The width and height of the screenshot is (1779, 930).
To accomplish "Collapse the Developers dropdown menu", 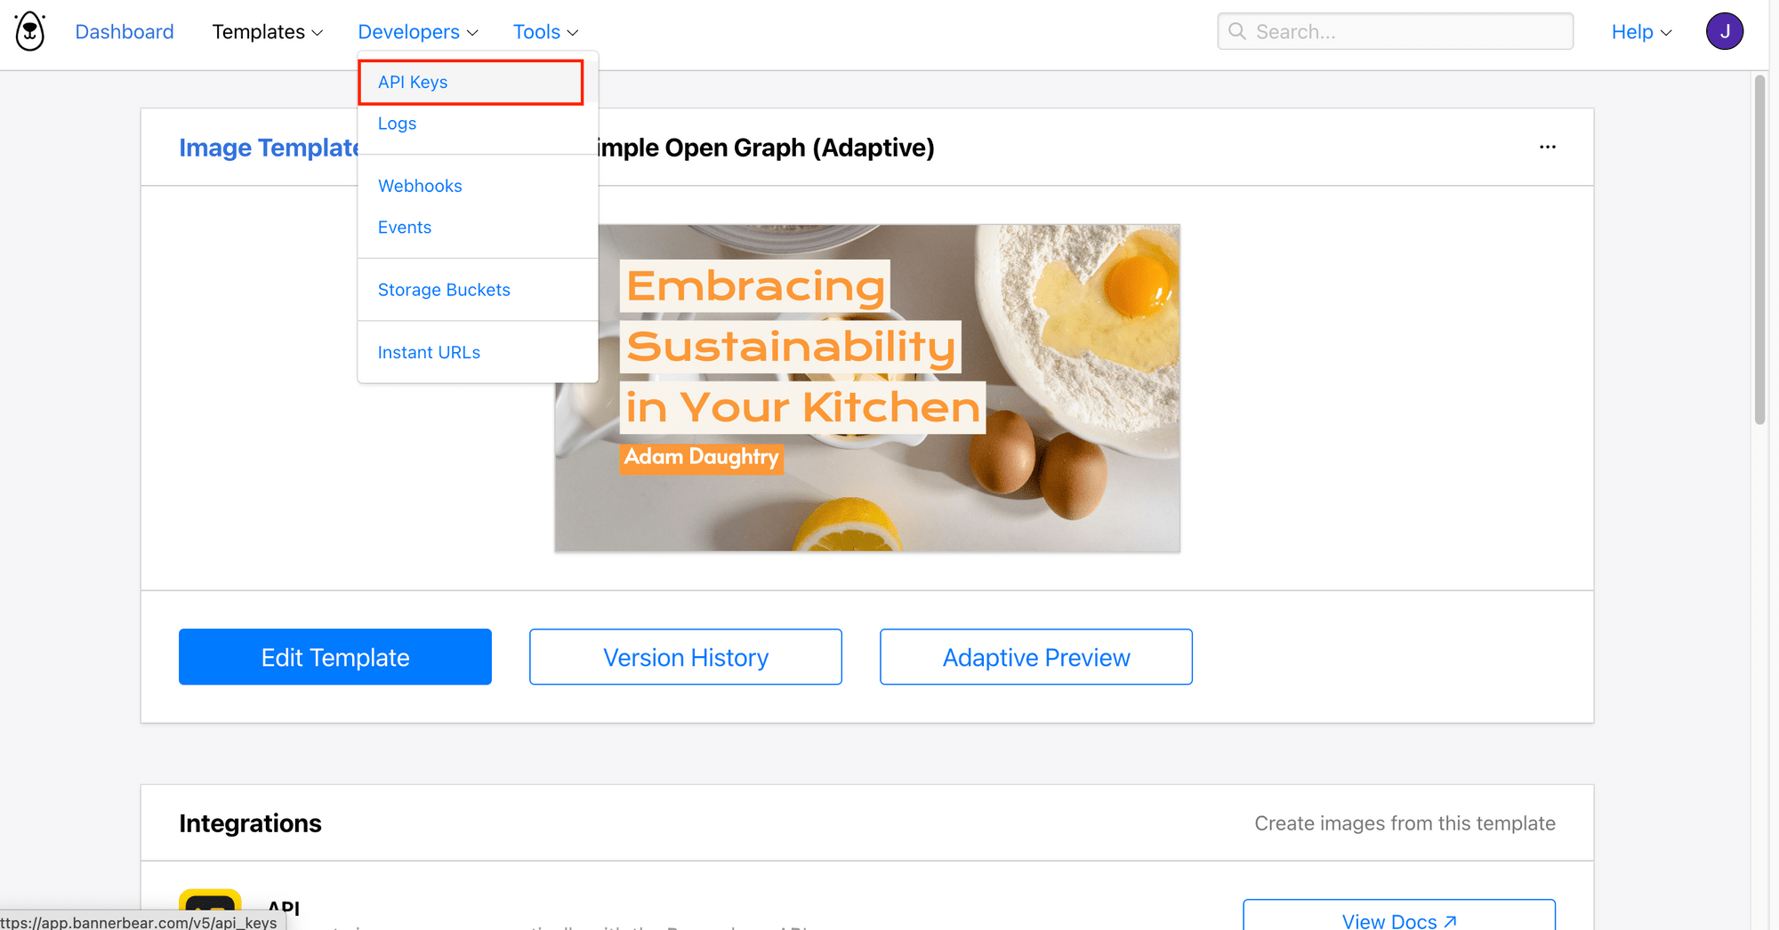I will 418,32.
